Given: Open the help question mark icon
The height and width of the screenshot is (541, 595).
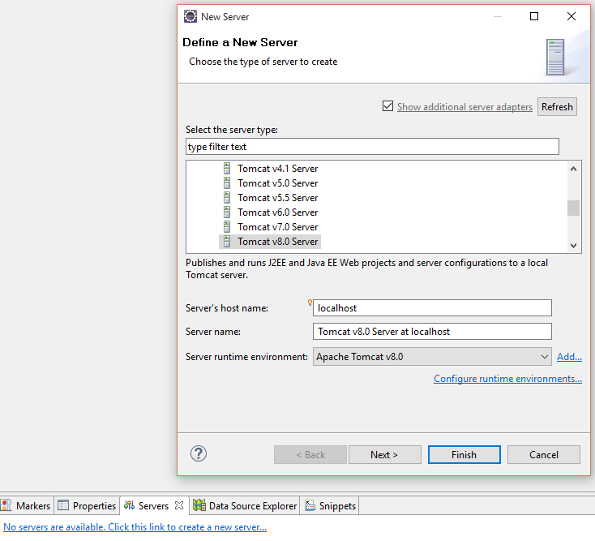Looking at the screenshot, I should (199, 453).
